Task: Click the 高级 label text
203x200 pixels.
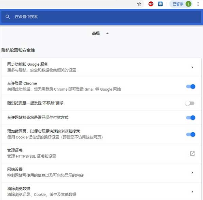Action: tap(96, 34)
